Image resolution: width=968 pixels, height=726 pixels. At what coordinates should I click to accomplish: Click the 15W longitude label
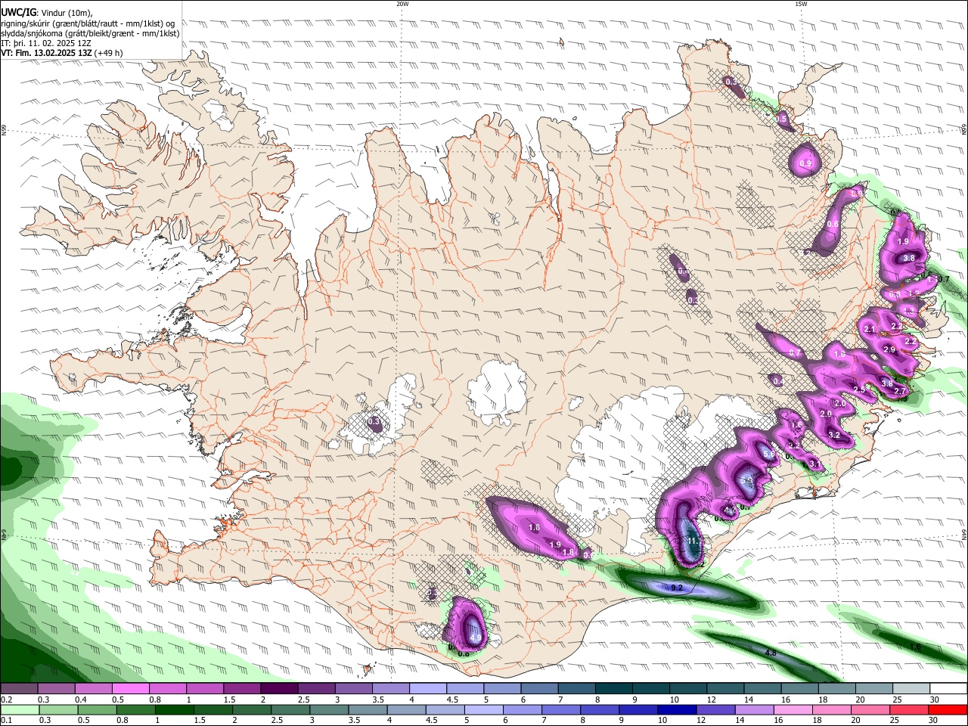[801, 4]
